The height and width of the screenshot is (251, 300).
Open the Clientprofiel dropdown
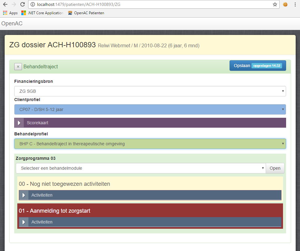tap(150, 109)
